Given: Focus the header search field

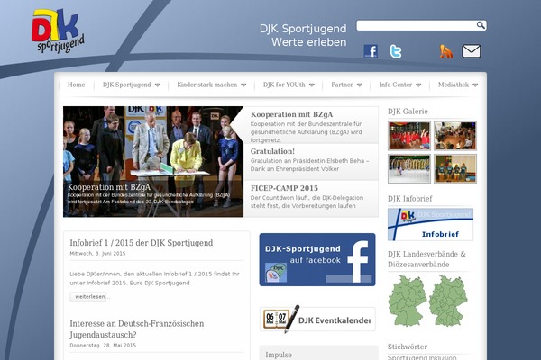Looking at the screenshot, I should 421,25.
